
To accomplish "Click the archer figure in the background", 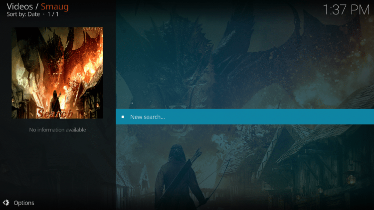I will point(175,174).
